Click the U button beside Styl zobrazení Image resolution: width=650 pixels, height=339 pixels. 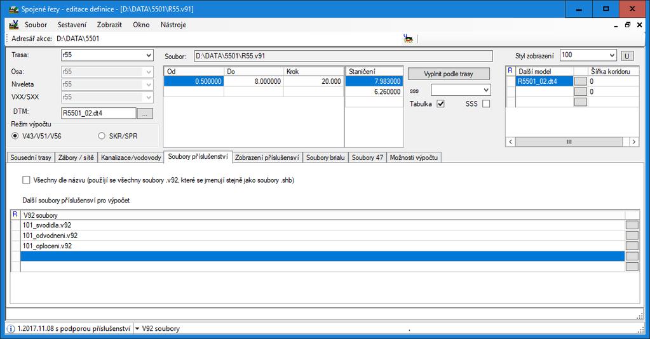point(626,56)
